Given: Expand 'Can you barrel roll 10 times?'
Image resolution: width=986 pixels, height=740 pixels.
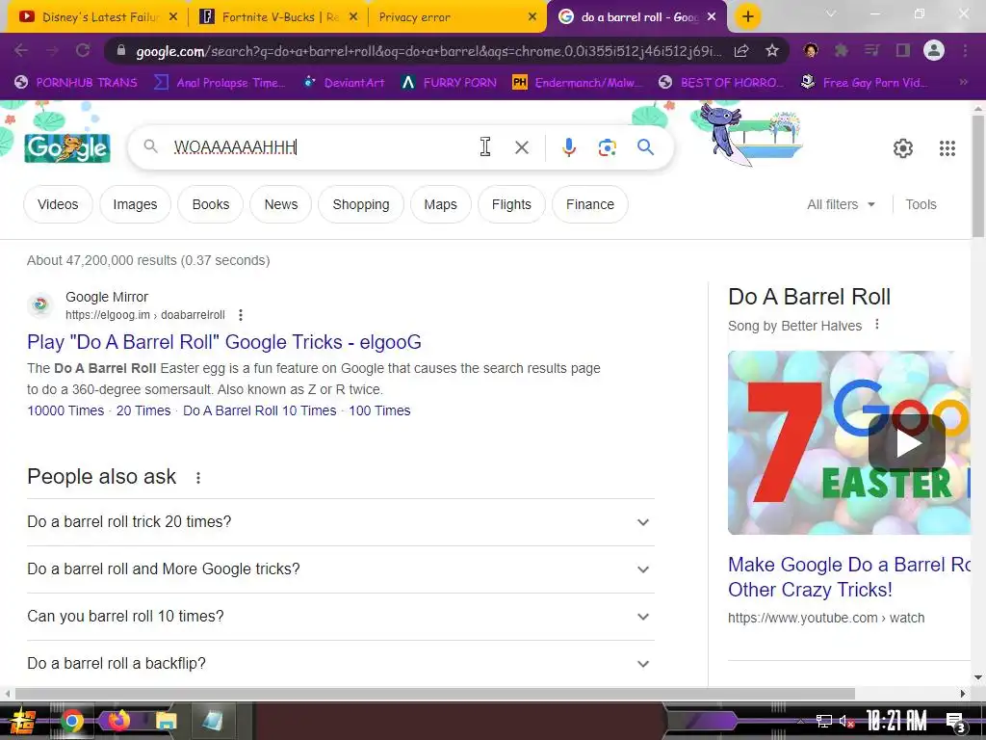Looking at the screenshot, I should tap(340, 617).
